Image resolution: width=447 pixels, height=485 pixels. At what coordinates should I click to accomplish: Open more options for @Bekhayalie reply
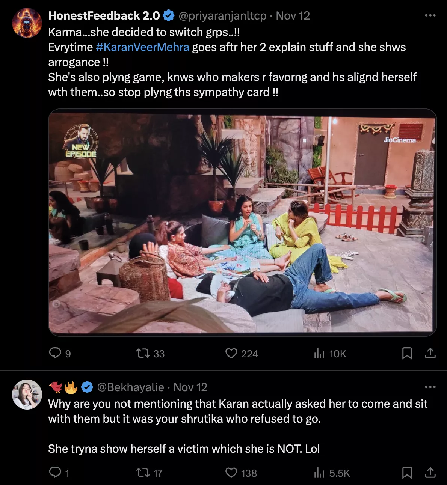tap(430, 387)
